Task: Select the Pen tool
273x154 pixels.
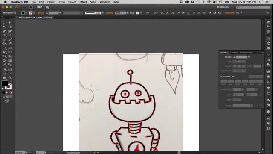Action: click(x=4, y=31)
